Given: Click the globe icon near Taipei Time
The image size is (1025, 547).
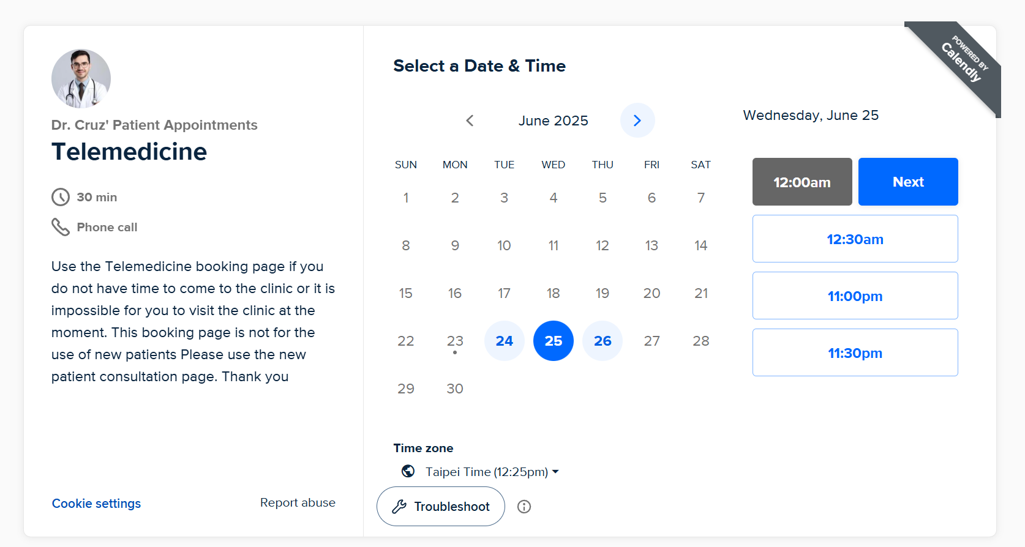Looking at the screenshot, I should (x=408, y=471).
